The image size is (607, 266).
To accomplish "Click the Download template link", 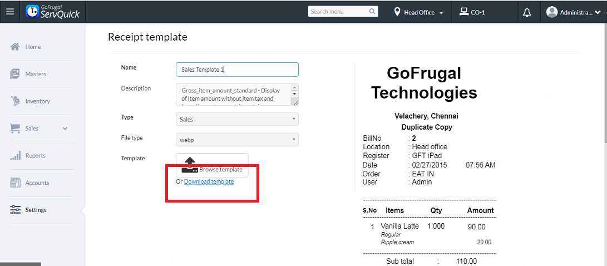I will (209, 181).
